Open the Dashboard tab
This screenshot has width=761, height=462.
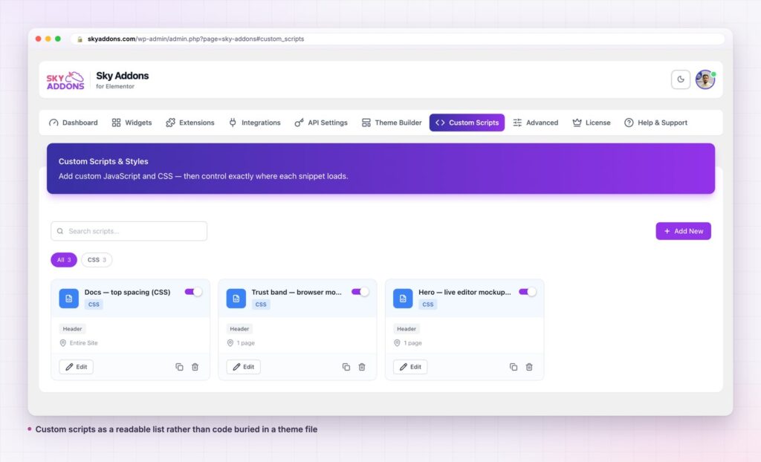[x=74, y=123]
